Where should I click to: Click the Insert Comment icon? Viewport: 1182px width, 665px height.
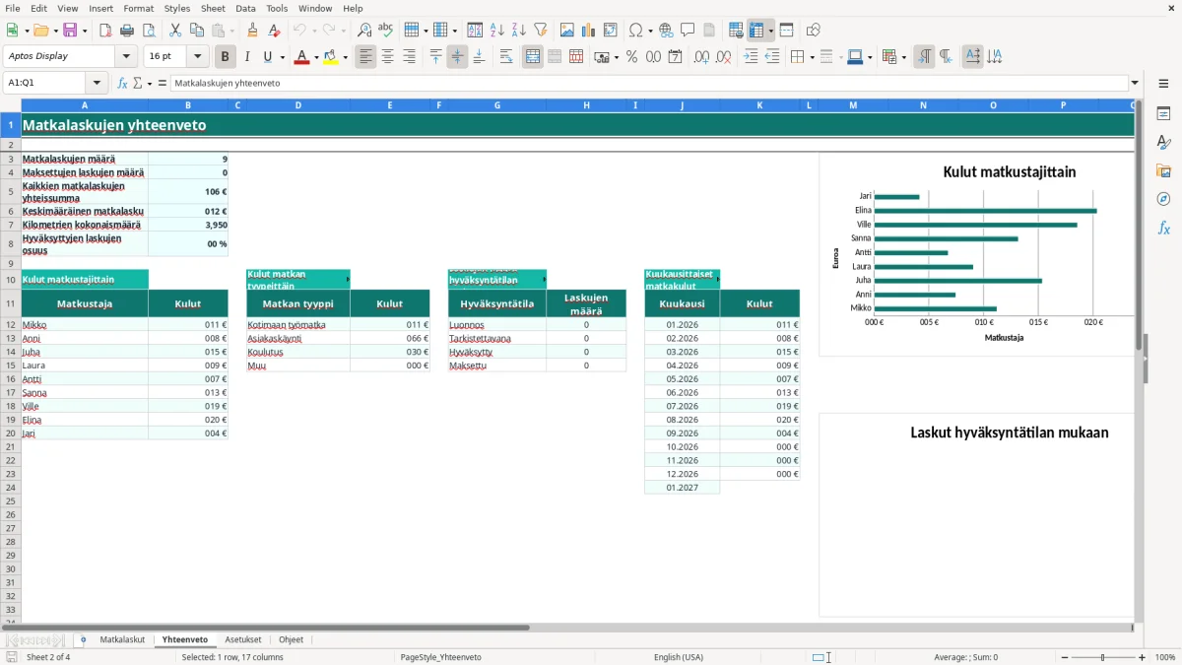click(688, 31)
